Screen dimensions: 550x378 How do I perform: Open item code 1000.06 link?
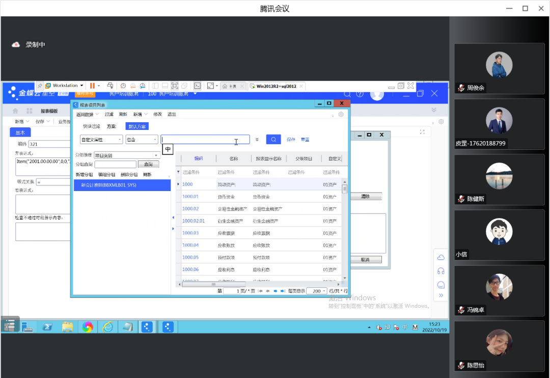[190, 269]
